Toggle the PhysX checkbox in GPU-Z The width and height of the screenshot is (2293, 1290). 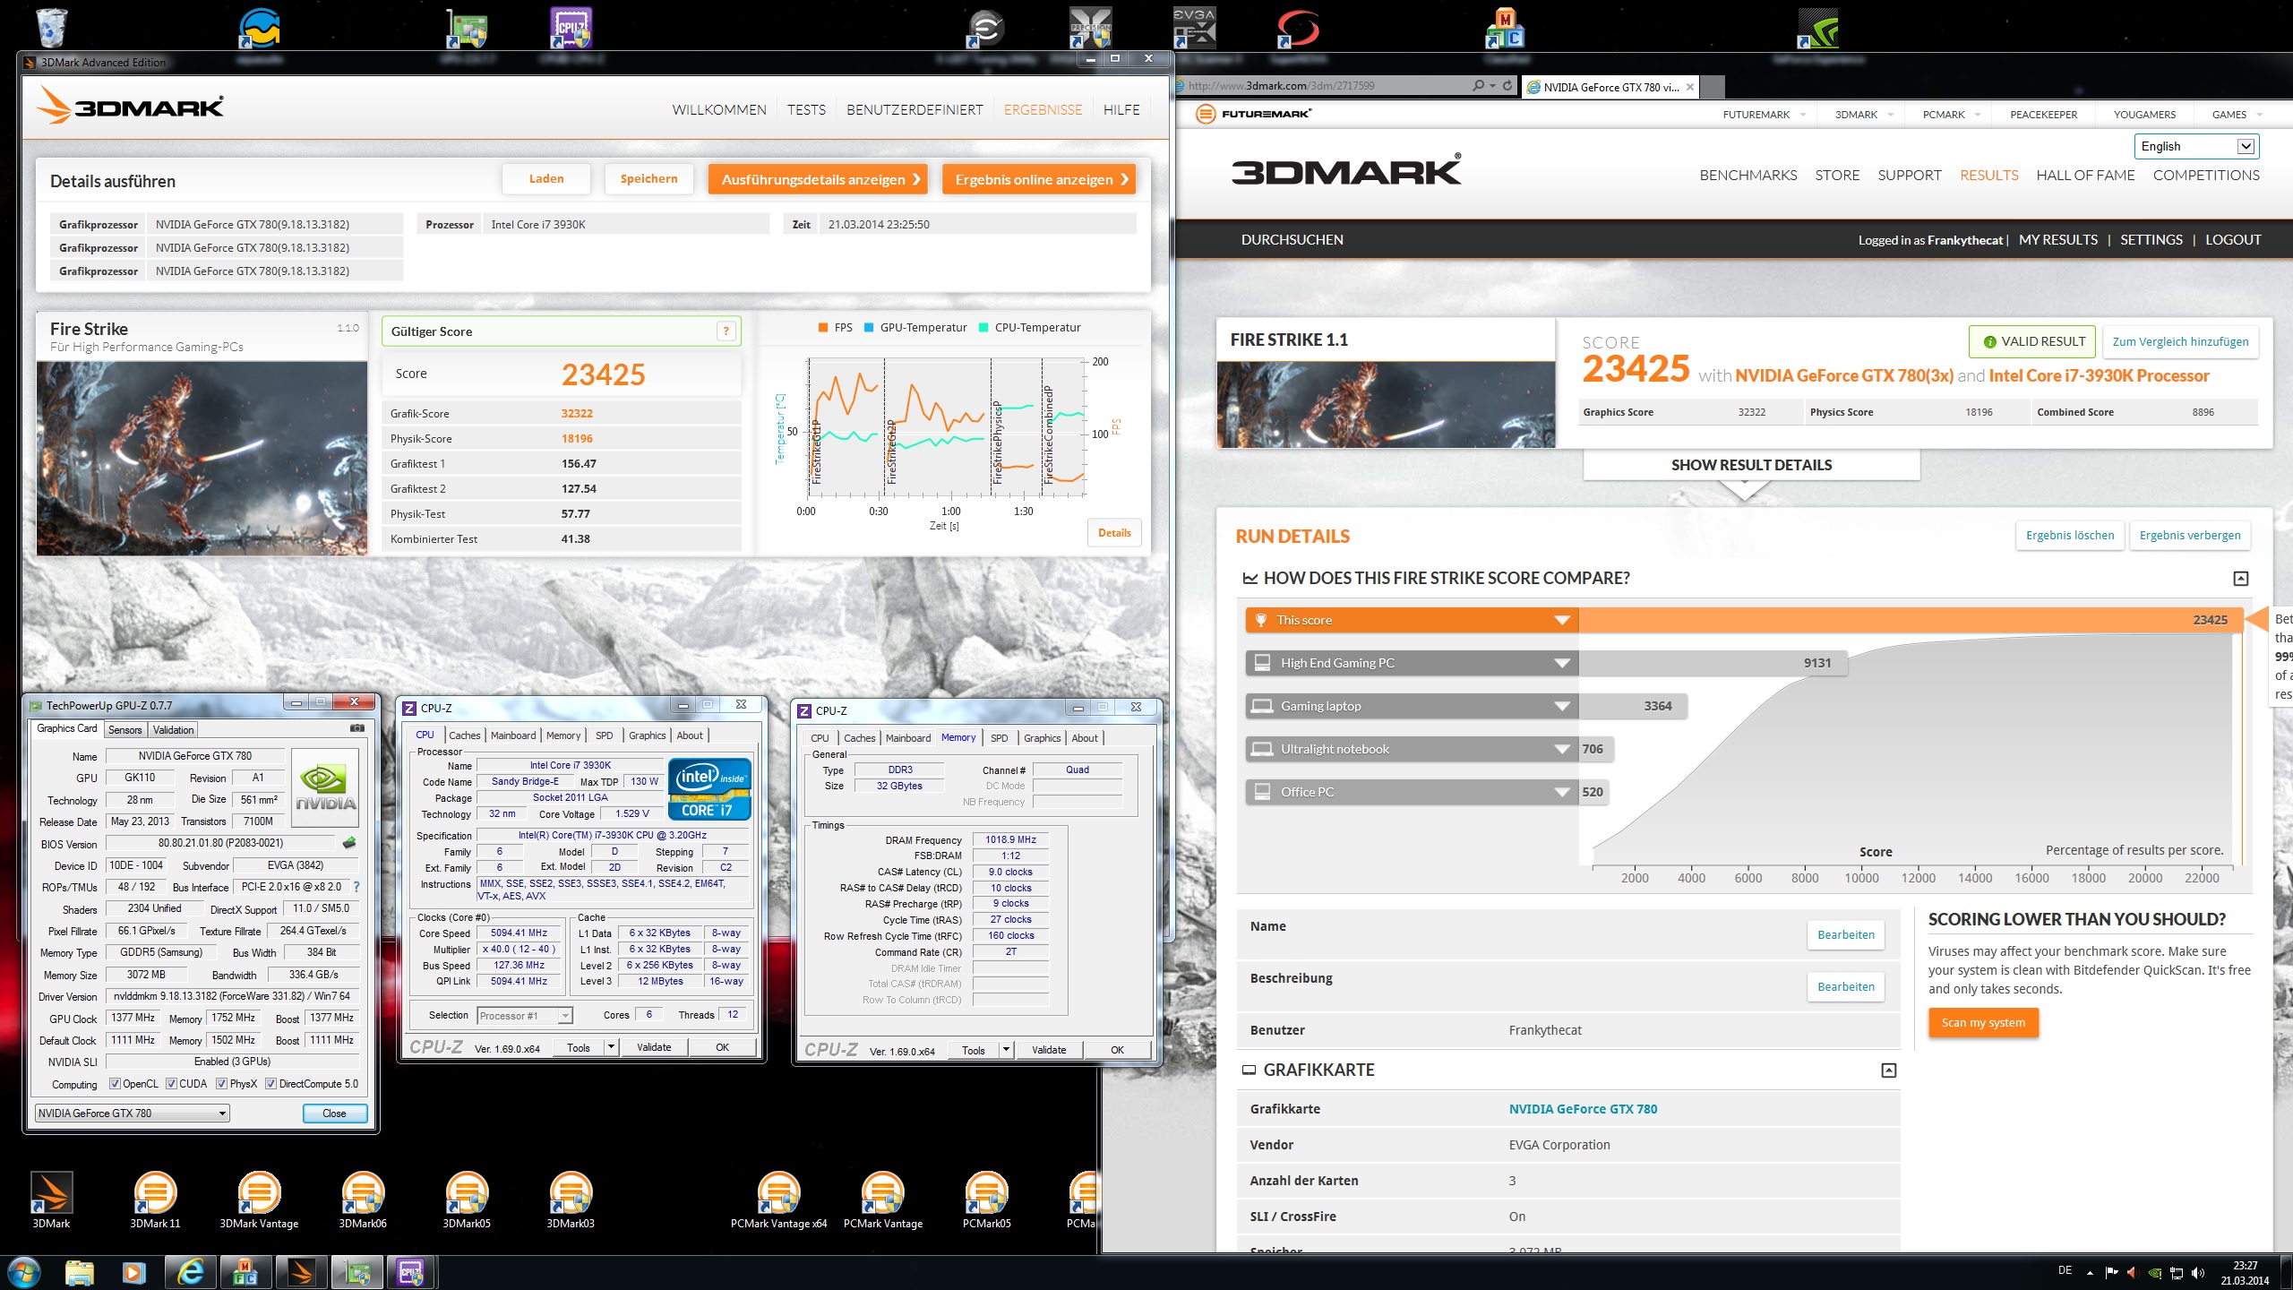pos(221,1084)
